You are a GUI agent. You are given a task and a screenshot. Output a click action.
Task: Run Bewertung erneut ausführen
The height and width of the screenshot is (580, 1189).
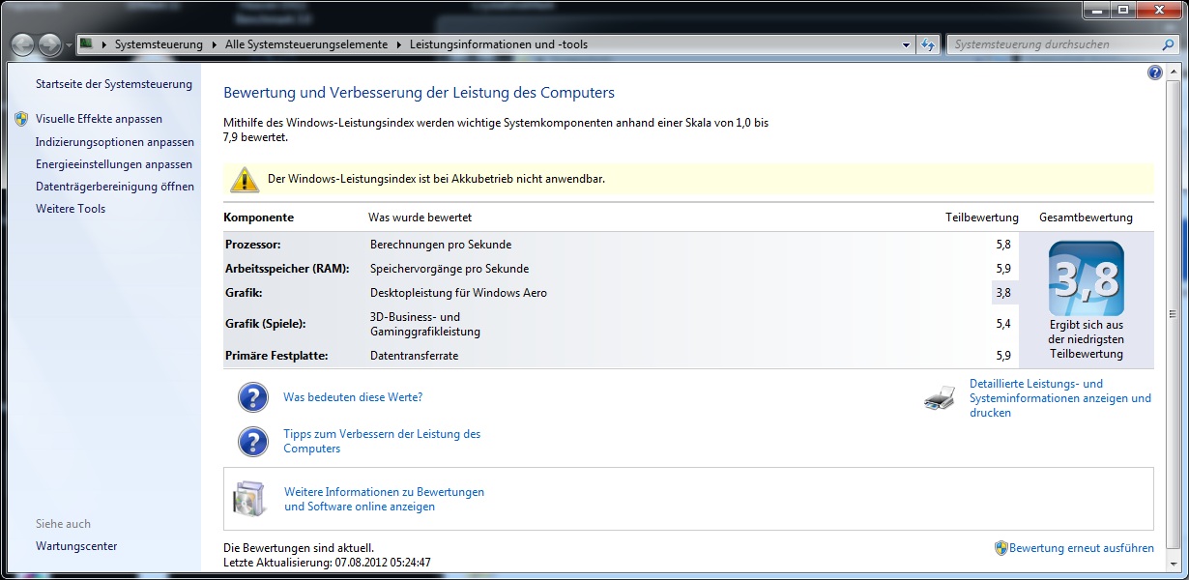click(1082, 548)
